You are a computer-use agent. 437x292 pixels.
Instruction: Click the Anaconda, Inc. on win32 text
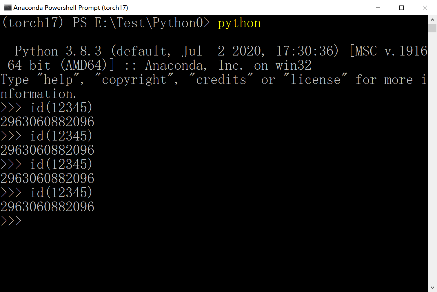click(x=228, y=65)
